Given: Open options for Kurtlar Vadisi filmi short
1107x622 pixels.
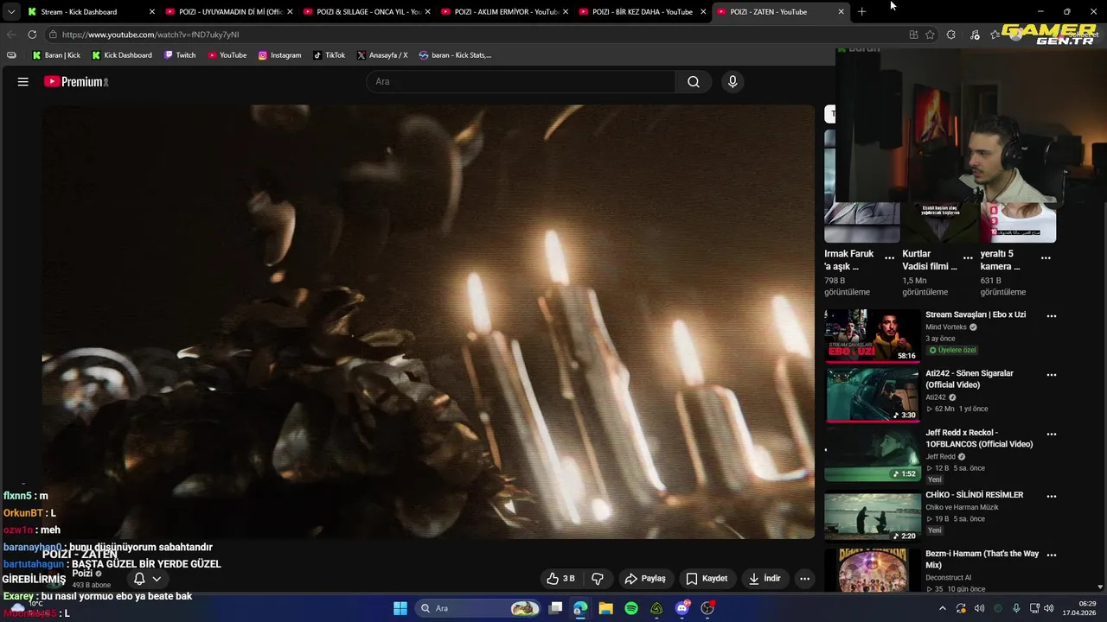Looking at the screenshot, I should 968,257.
